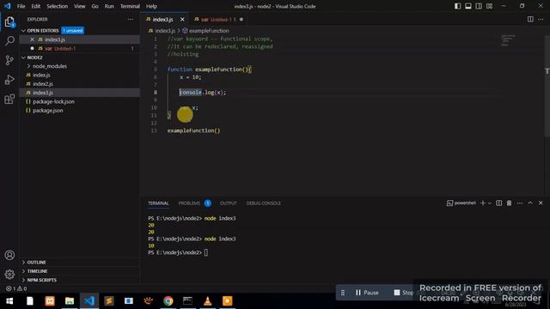Close the index3.js editor tab
Image resolution: width=550 pixels, height=309 pixels.
182,19
